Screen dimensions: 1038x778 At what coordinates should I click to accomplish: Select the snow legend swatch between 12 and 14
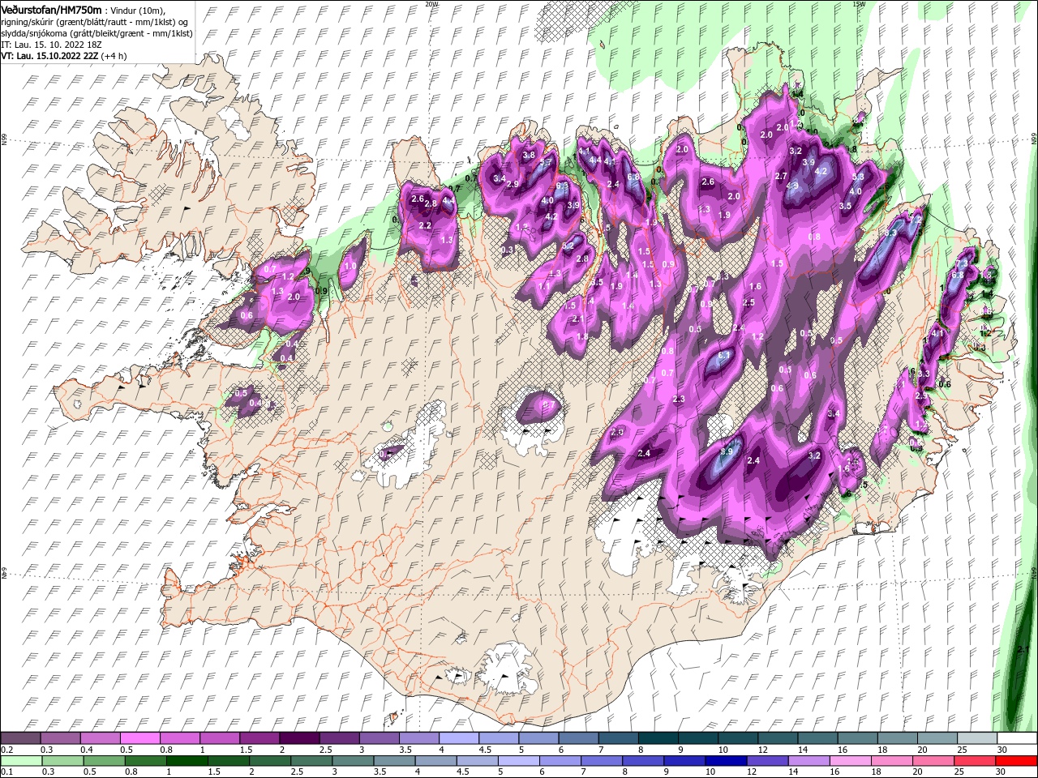click(776, 738)
